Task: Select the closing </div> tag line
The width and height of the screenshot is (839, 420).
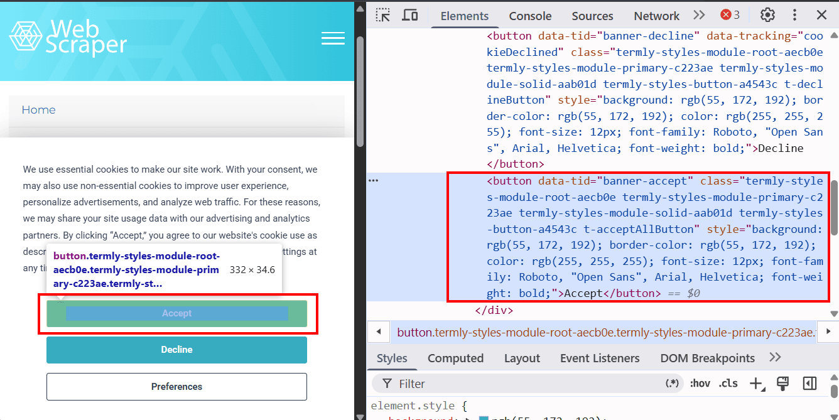Action: point(494,310)
